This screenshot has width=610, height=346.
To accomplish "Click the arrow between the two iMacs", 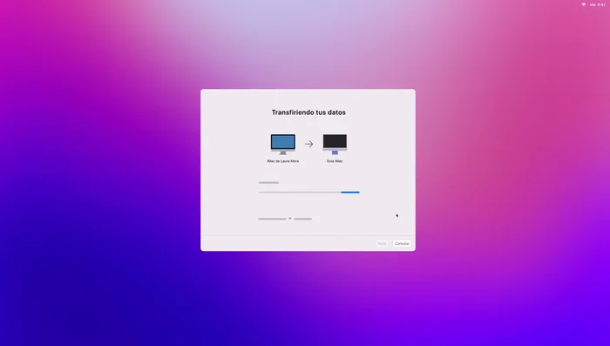I will [308, 145].
